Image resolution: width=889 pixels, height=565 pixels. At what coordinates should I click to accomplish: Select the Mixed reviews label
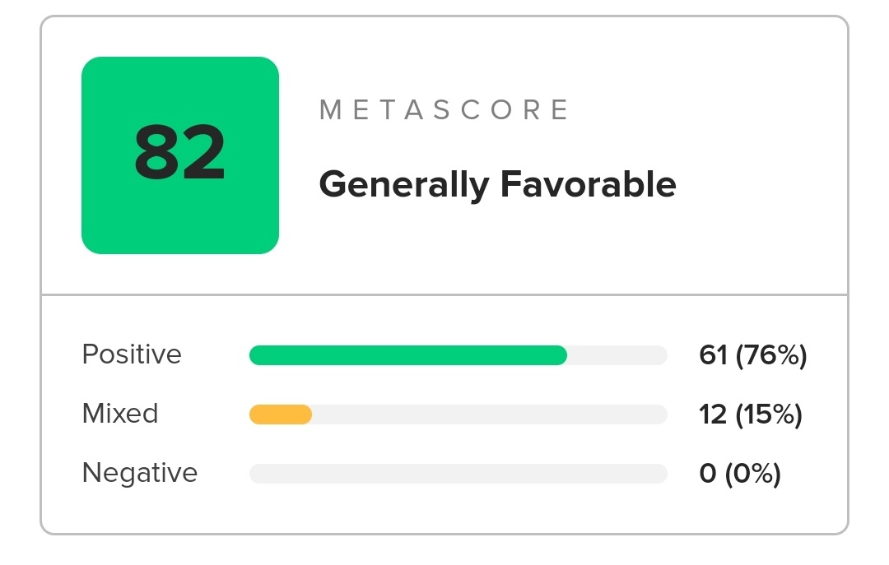(120, 413)
